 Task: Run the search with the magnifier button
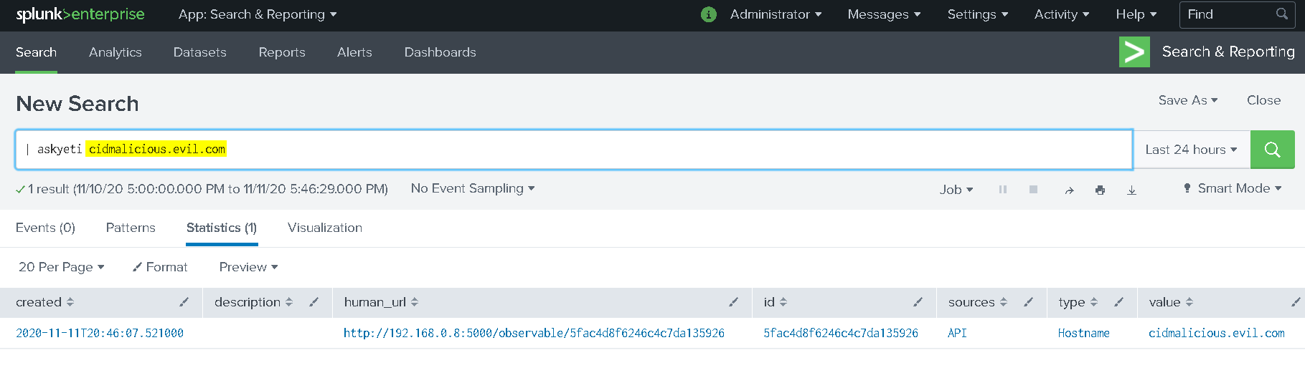(x=1272, y=150)
